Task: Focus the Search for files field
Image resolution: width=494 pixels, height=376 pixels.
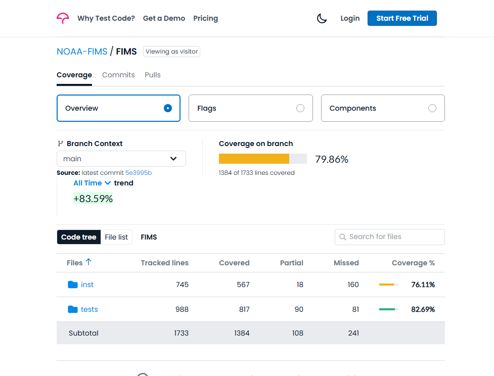Action: (390, 237)
